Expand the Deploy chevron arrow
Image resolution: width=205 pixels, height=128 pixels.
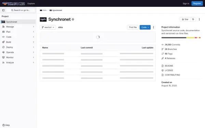click(x=33, y=47)
